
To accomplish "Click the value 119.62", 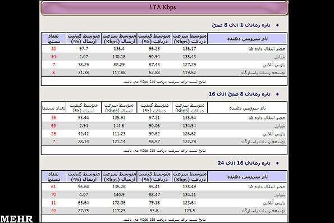I will tap(189, 72).
